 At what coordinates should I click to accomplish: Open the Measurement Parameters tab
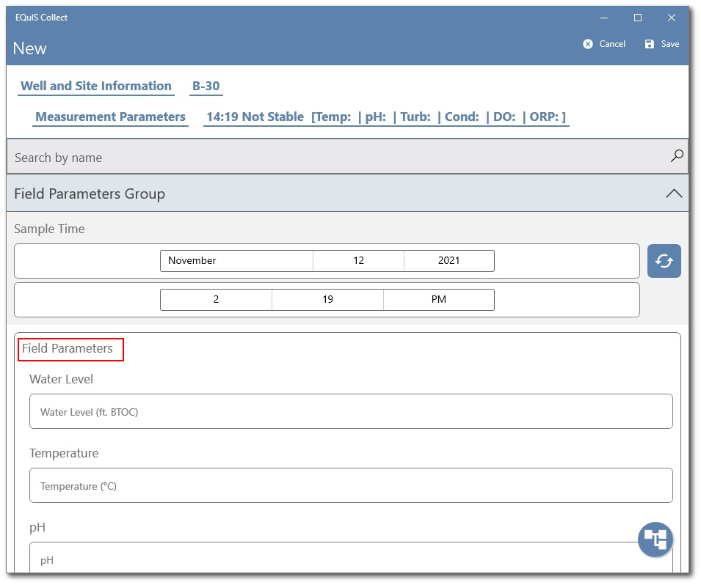[110, 117]
